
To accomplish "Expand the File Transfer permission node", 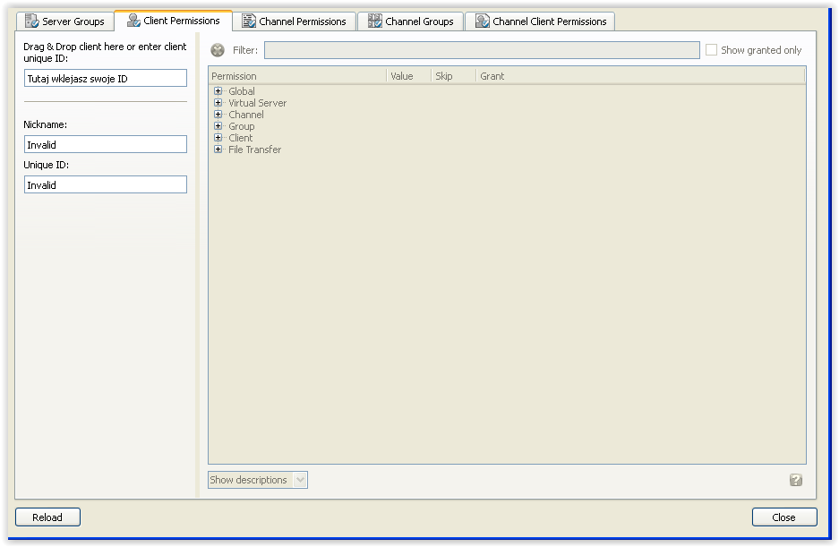I will (x=218, y=150).
